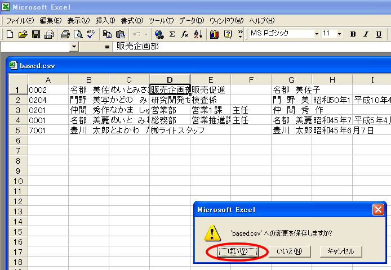Run the ABC spelling check icon

91,34
